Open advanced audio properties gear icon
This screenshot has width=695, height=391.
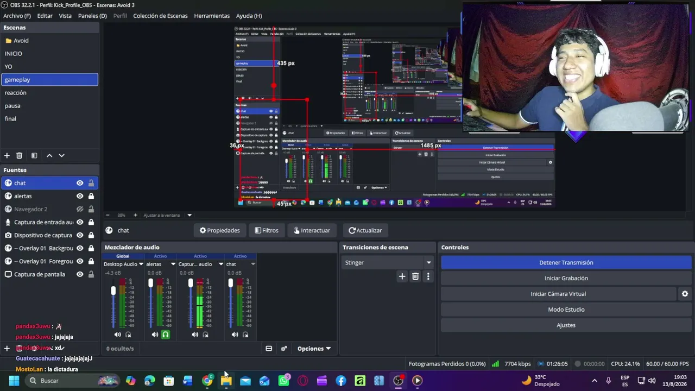click(283, 349)
